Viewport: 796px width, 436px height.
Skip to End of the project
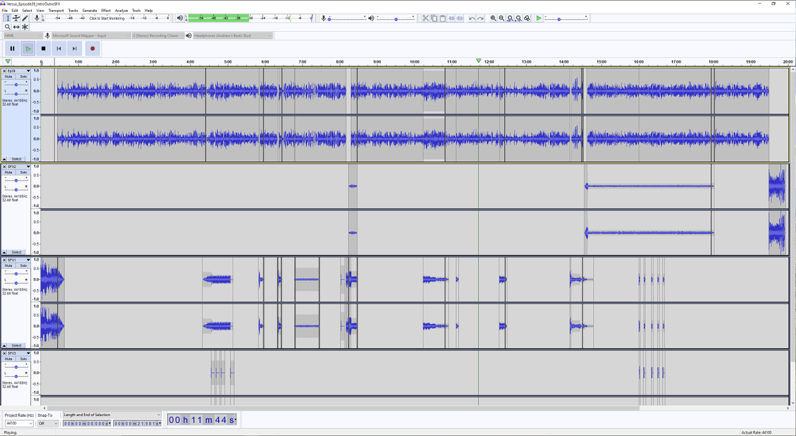[x=75, y=48]
